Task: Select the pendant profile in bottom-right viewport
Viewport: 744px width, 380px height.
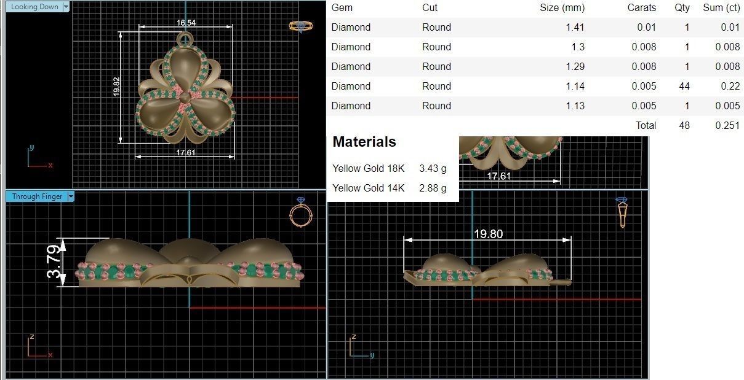Action: [x=487, y=269]
